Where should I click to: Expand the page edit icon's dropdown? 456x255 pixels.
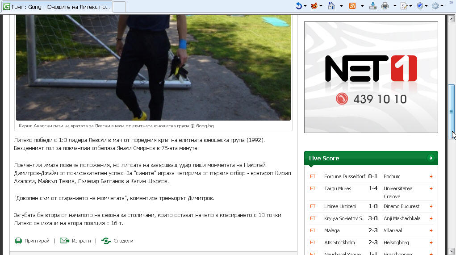click(x=410, y=6)
